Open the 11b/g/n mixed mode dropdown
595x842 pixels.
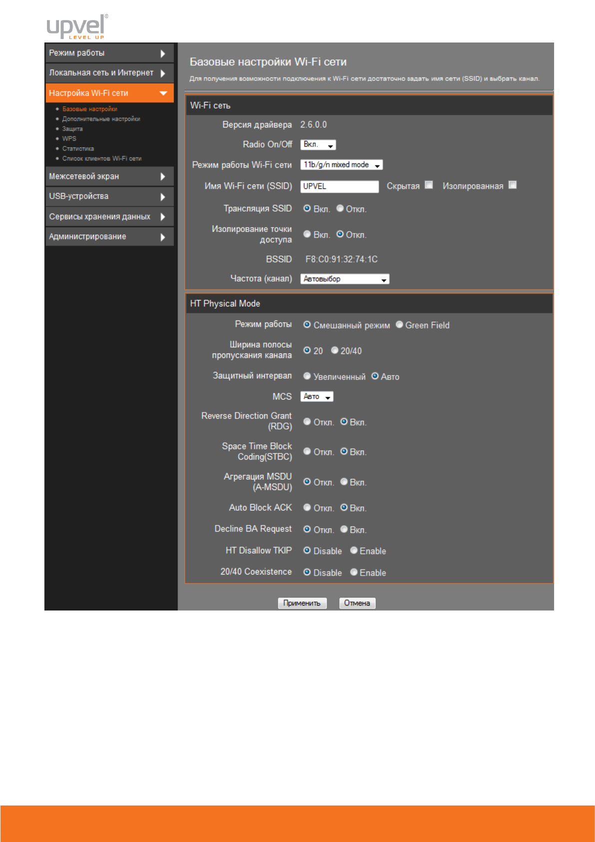pos(341,165)
